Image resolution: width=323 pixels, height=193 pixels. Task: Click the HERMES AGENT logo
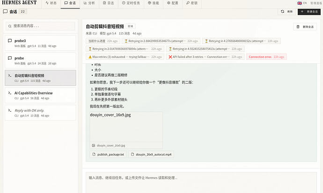point(19,3)
